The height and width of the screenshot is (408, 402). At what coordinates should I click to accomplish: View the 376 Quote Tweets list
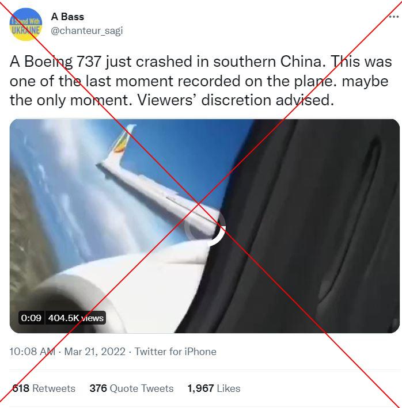point(131,388)
